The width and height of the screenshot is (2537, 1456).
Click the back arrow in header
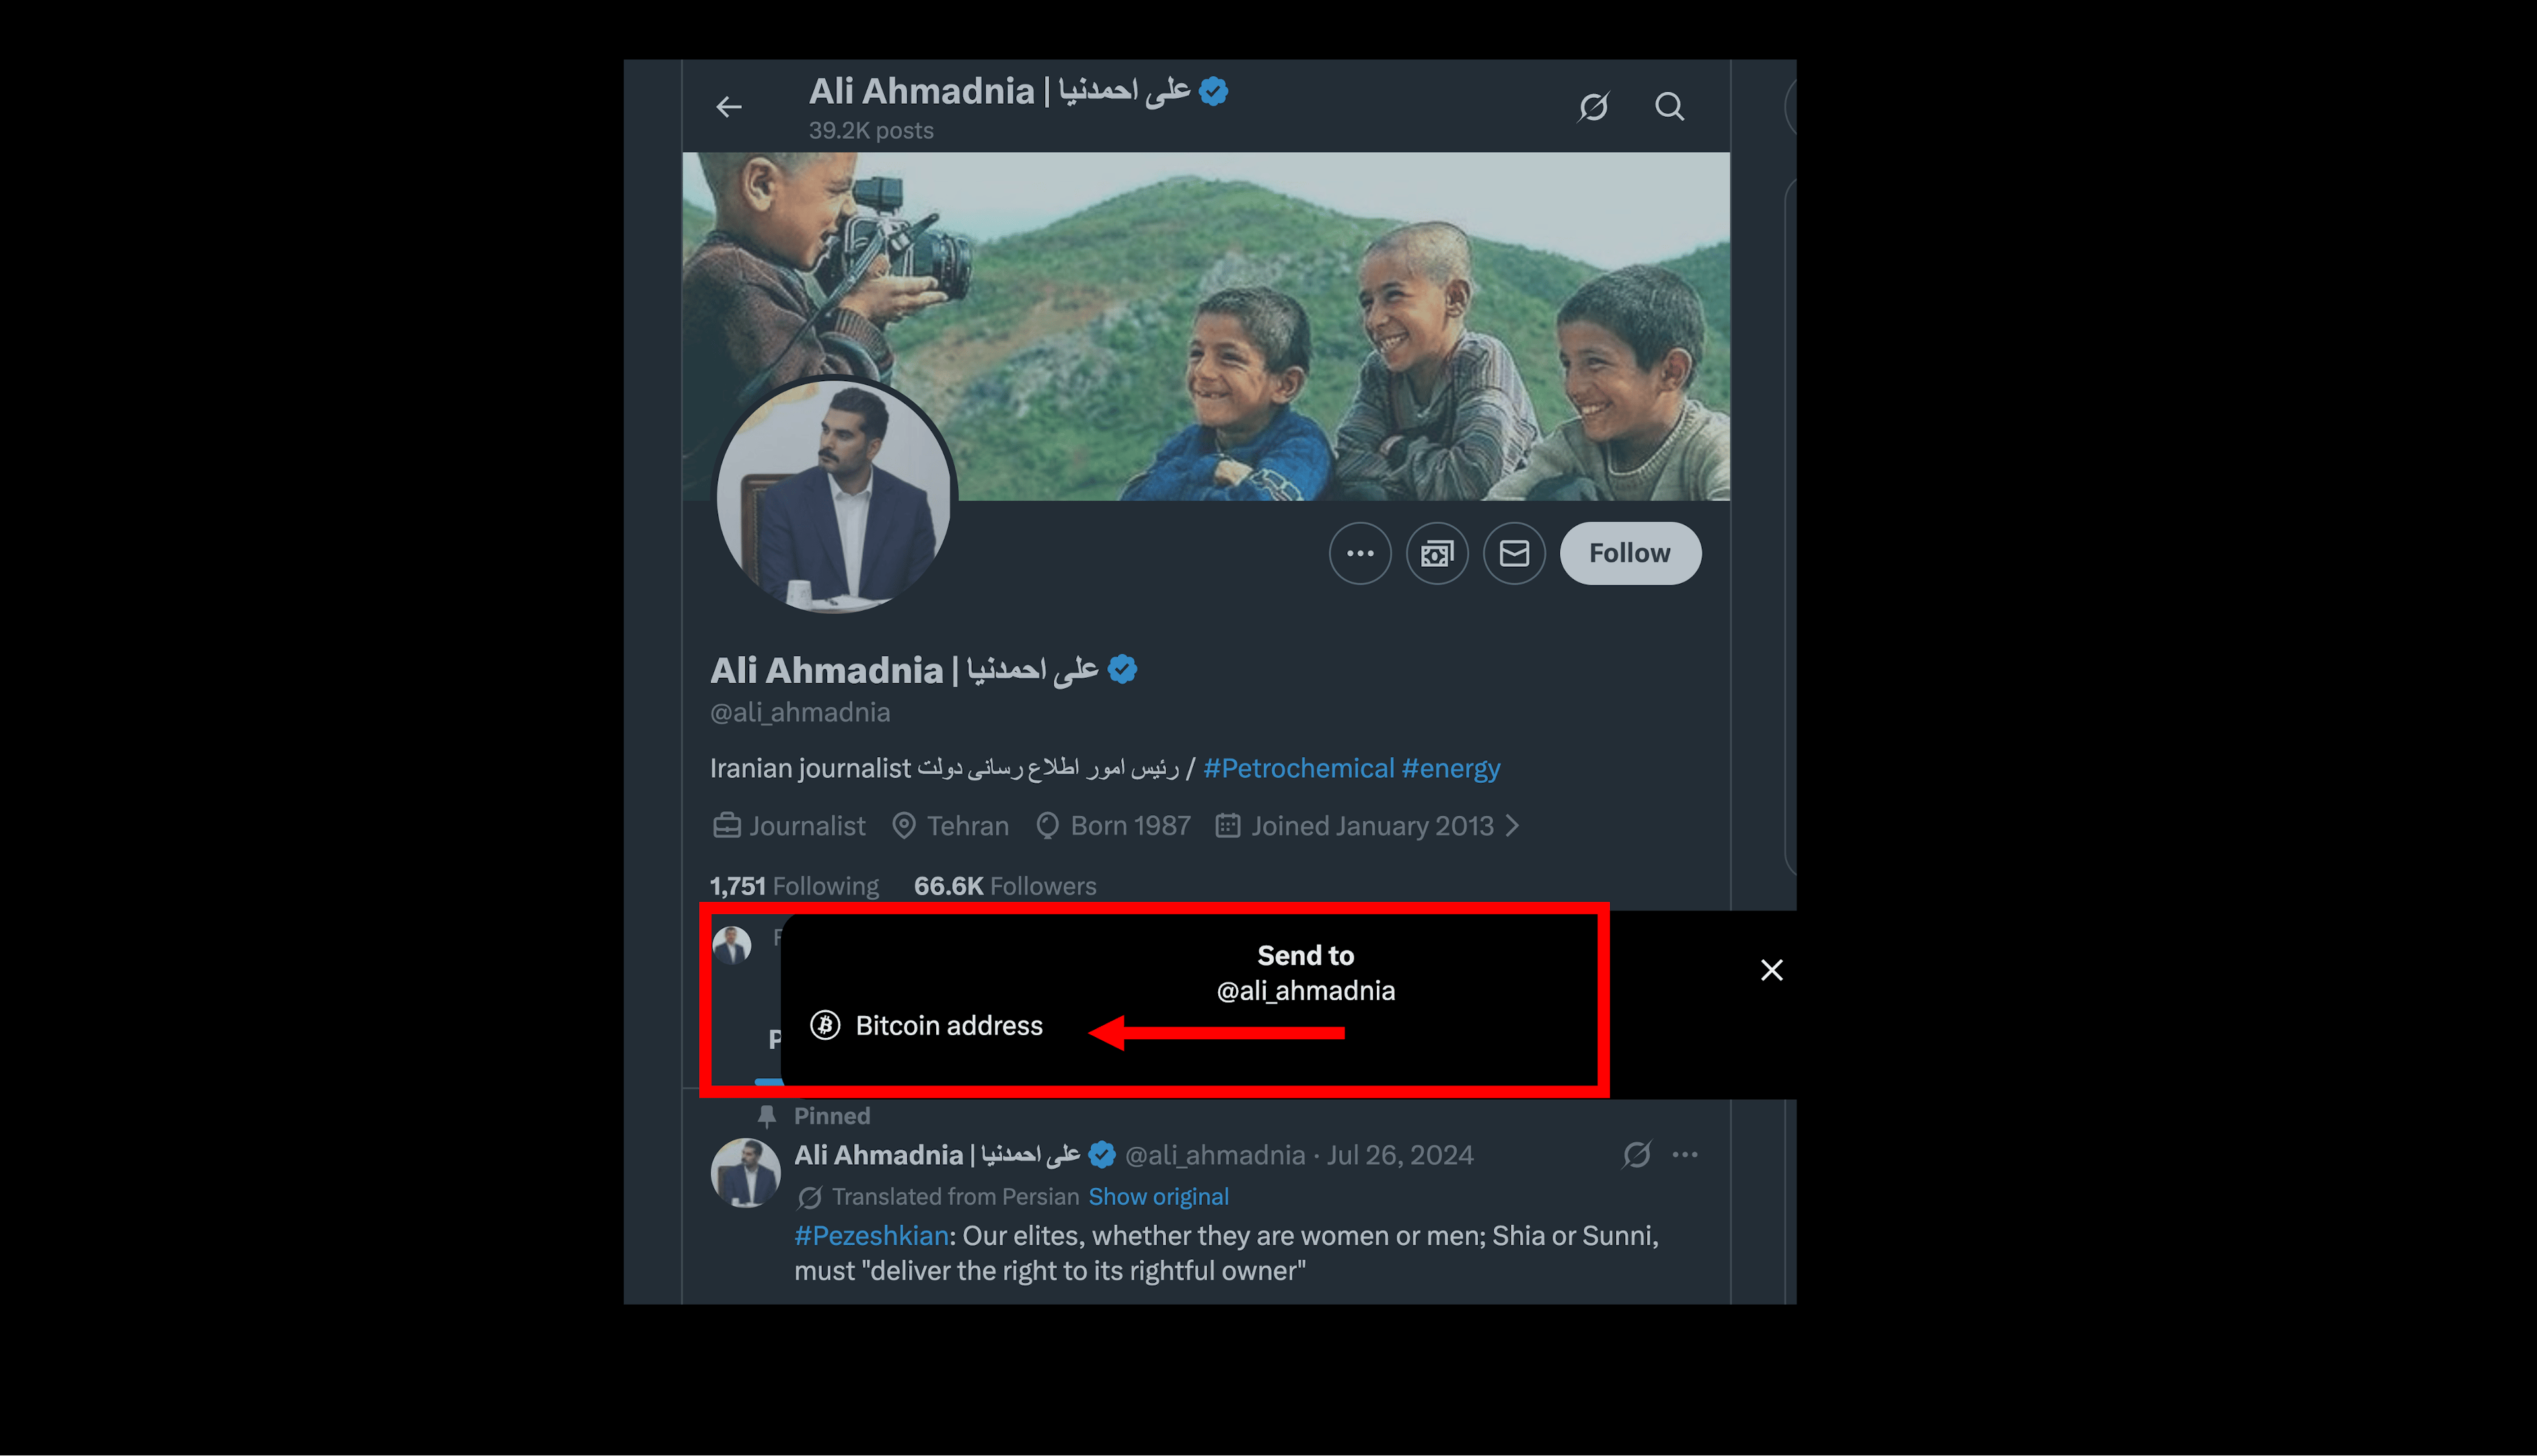point(729,107)
